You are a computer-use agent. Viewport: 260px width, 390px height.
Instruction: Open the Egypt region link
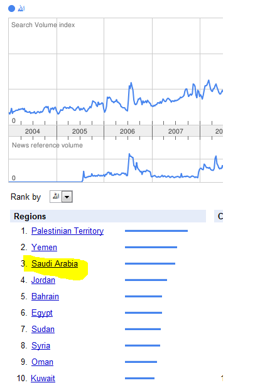tap(42, 313)
